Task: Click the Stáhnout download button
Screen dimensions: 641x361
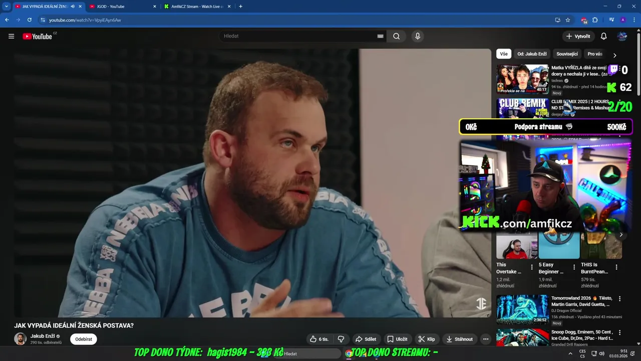Action: [x=459, y=339]
